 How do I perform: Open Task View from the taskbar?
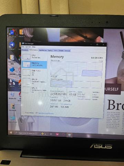51,134
